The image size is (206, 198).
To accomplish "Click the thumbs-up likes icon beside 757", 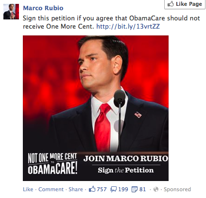I will [x=92, y=189].
